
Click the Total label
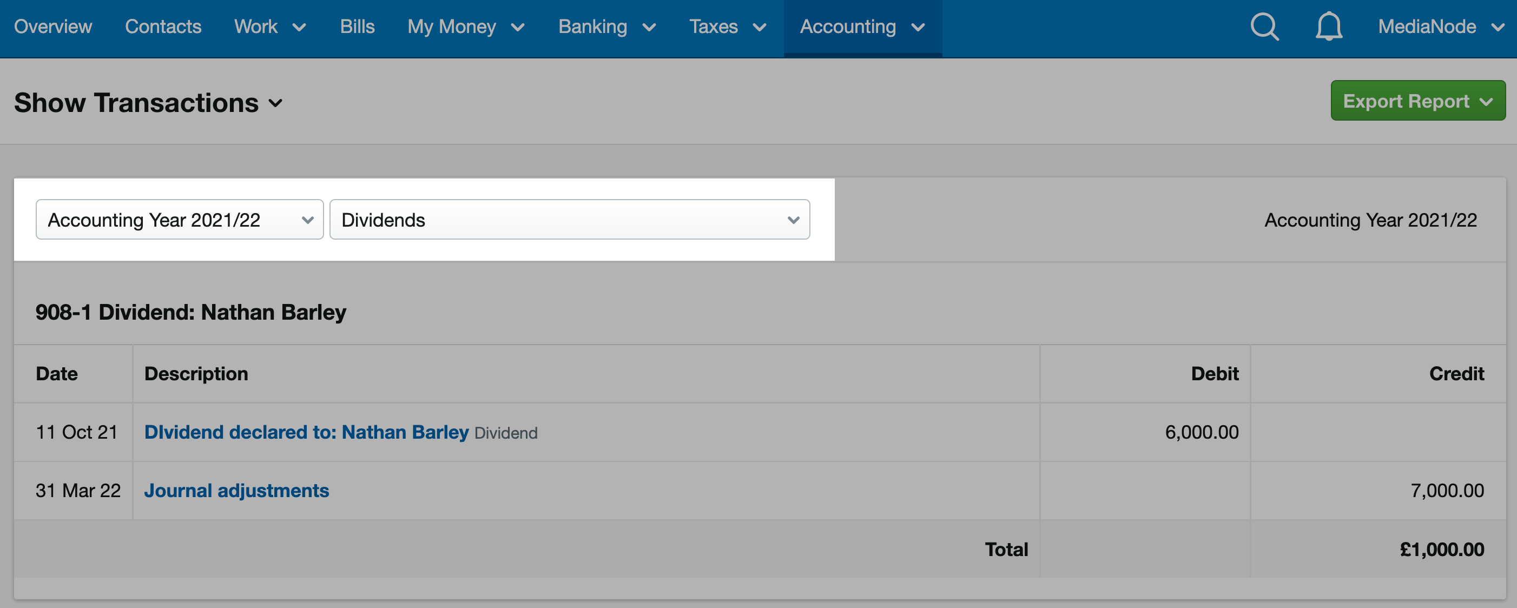pos(1006,549)
